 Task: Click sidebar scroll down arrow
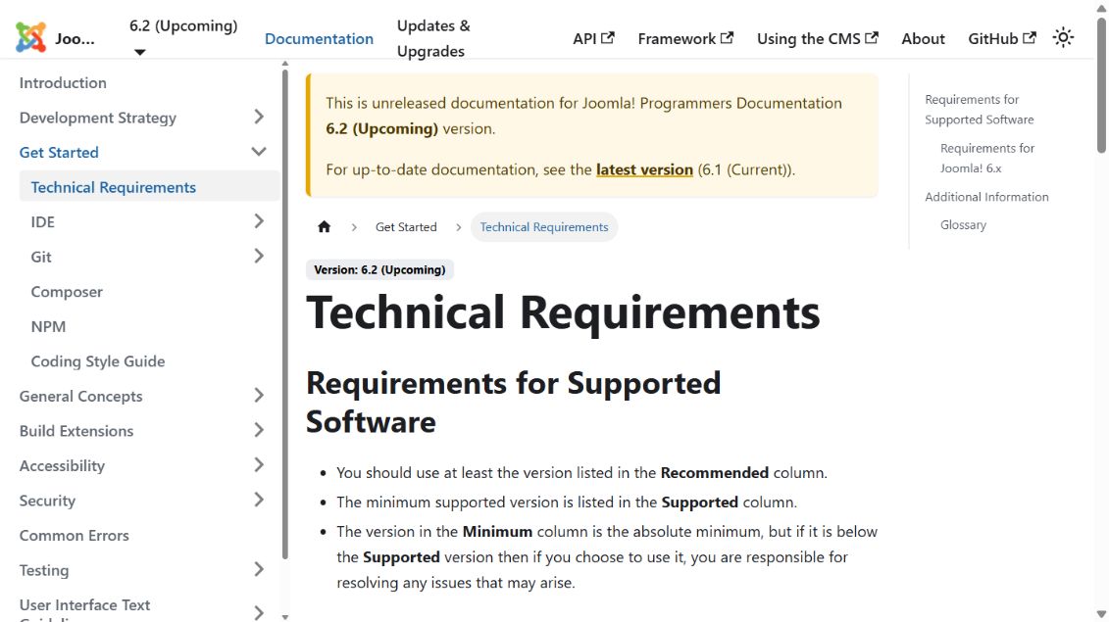285,617
